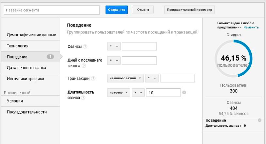Click the Расширенный section header
Screen dimensions: 266x144
(x=17, y=93)
